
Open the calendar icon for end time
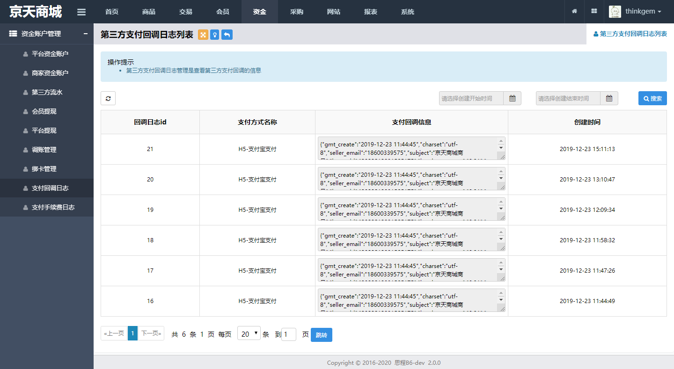(x=609, y=98)
